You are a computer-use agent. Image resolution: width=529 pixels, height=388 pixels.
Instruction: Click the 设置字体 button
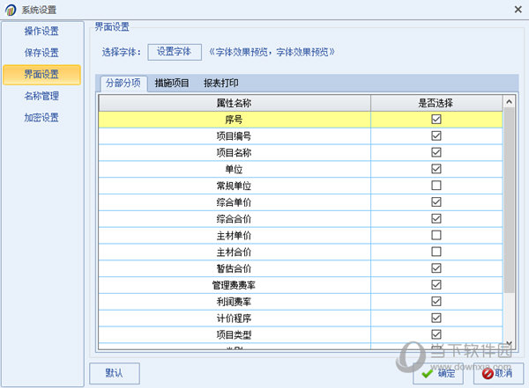[x=174, y=52]
